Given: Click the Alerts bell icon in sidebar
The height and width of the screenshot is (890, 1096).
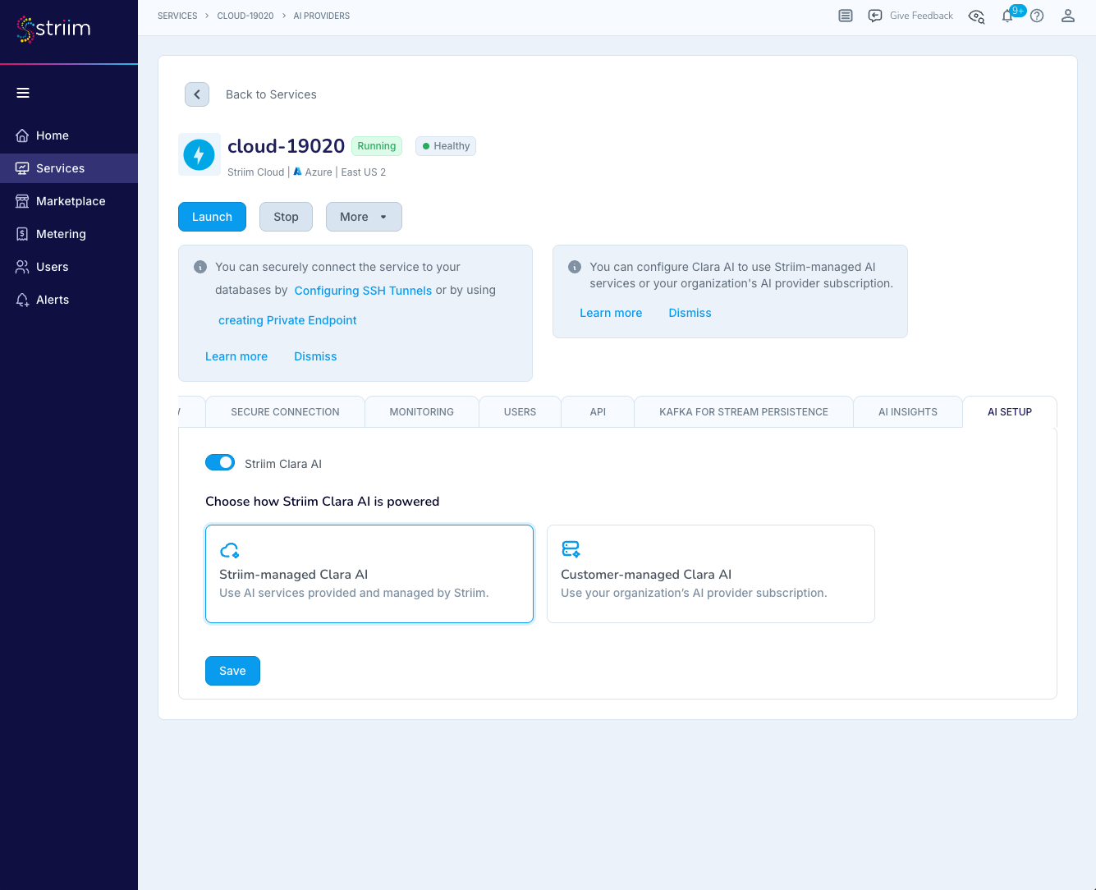Looking at the screenshot, I should [x=22, y=300].
